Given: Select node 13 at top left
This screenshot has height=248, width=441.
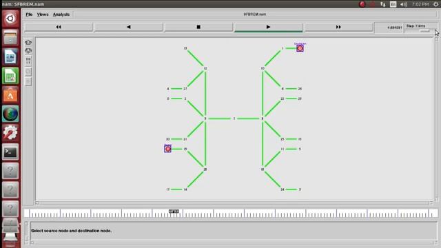Looking at the screenshot, I should pos(185,48).
